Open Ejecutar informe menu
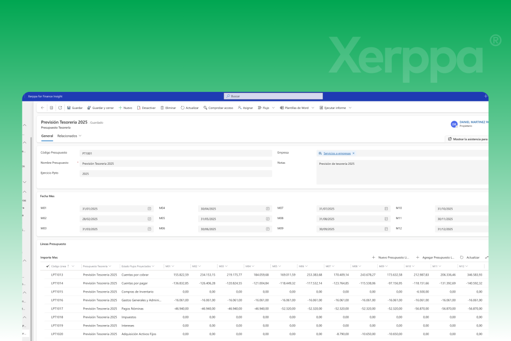Image resolution: width=511 pixels, height=341 pixels. [333, 108]
